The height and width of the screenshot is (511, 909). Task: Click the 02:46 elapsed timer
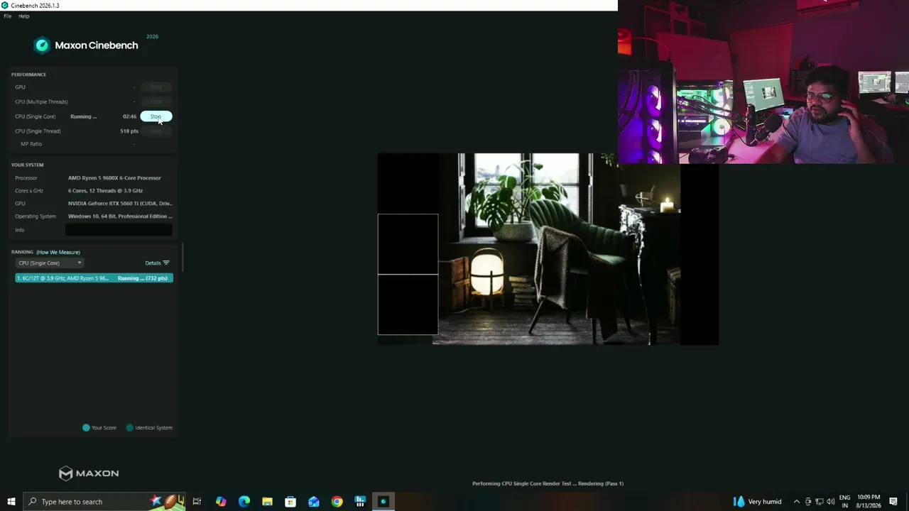click(129, 116)
